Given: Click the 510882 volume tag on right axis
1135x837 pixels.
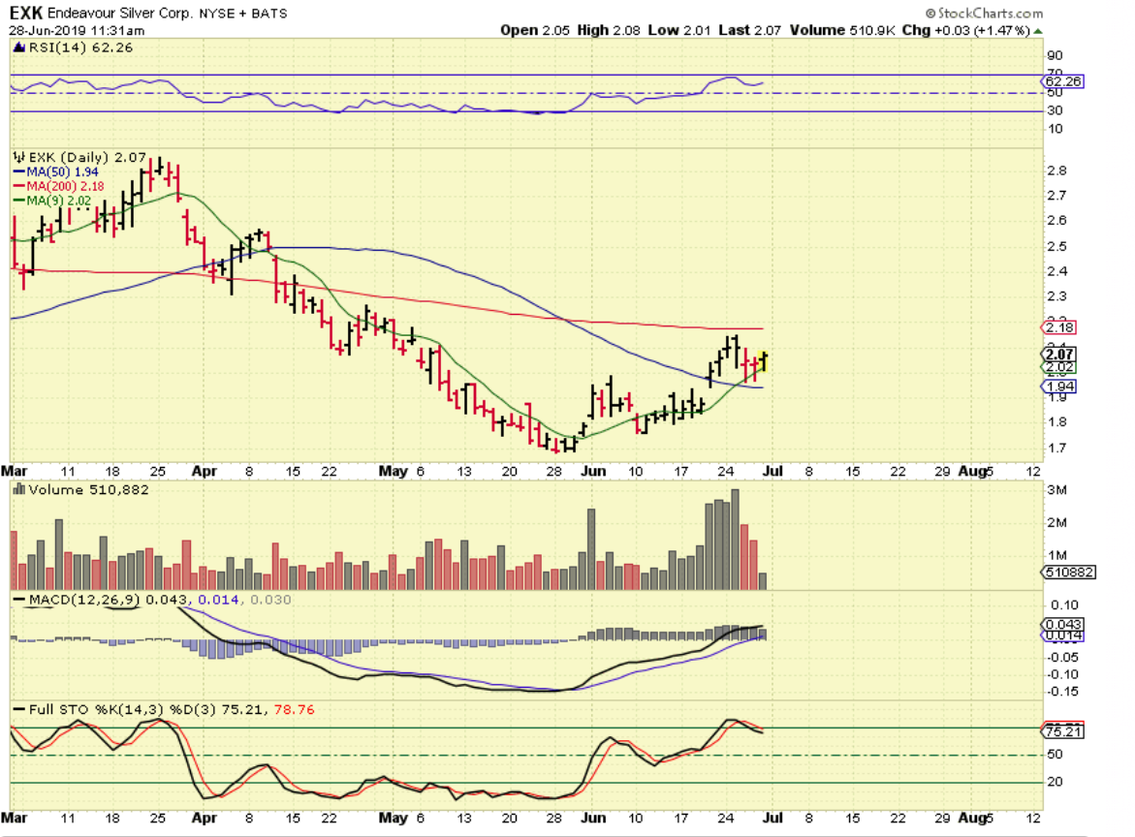Looking at the screenshot, I should click(1068, 573).
